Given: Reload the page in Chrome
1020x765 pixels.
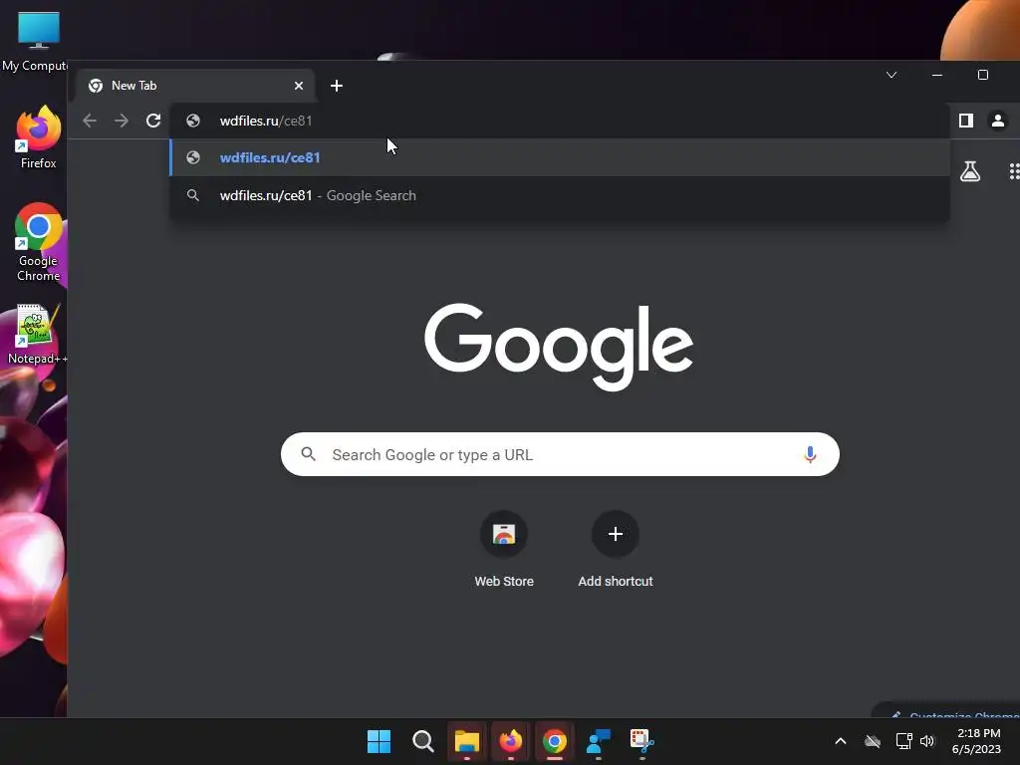Looking at the screenshot, I should [x=152, y=121].
